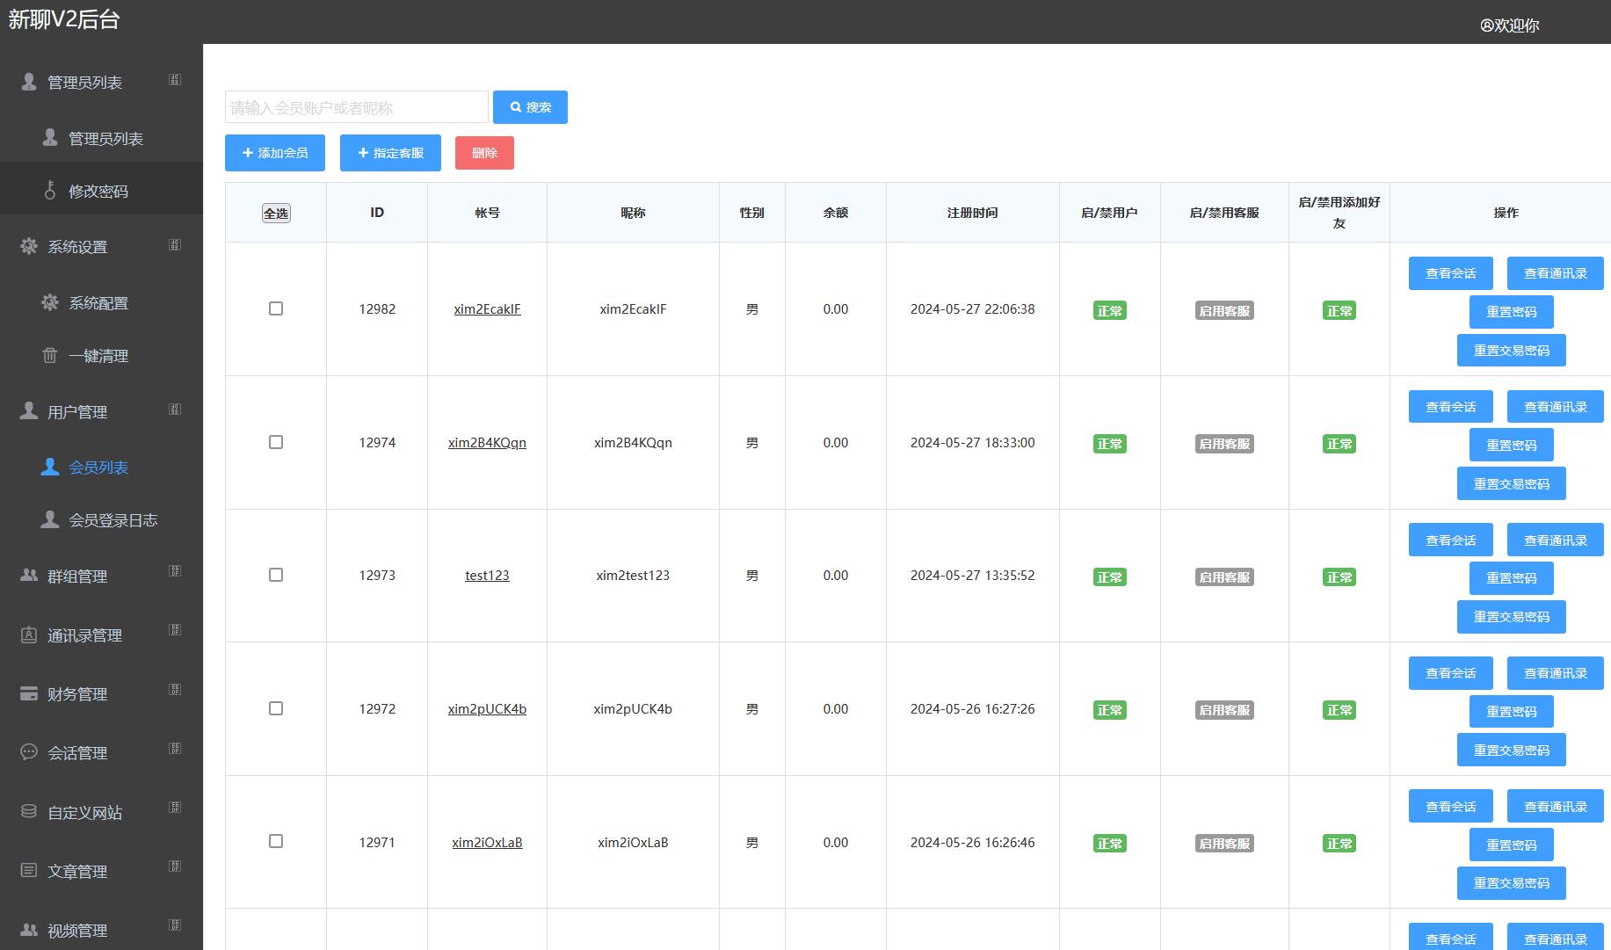Focus the member account search field
1611x950 pixels.
click(x=357, y=107)
